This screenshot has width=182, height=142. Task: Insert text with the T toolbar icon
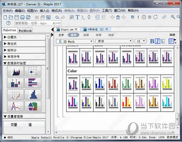78,17
